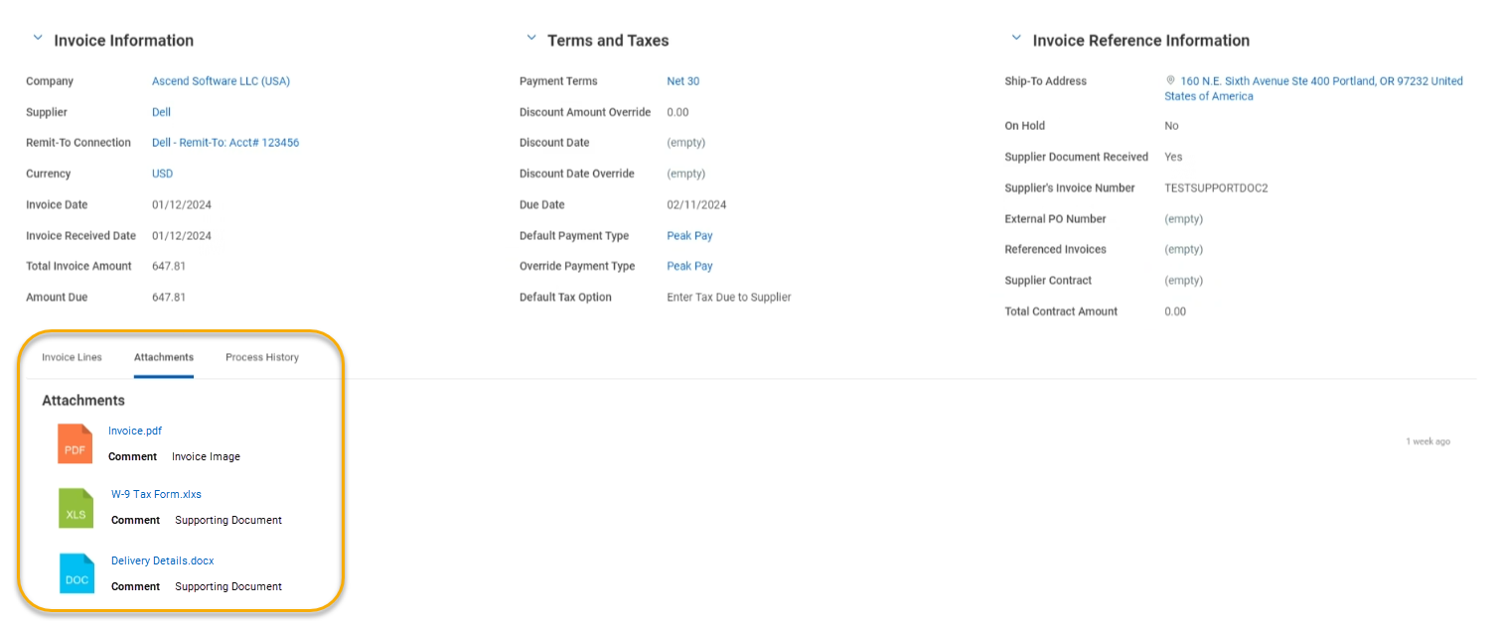Open Dell - Remit-To: Acct# 123456 link
The image size is (1503, 621).
225,143
